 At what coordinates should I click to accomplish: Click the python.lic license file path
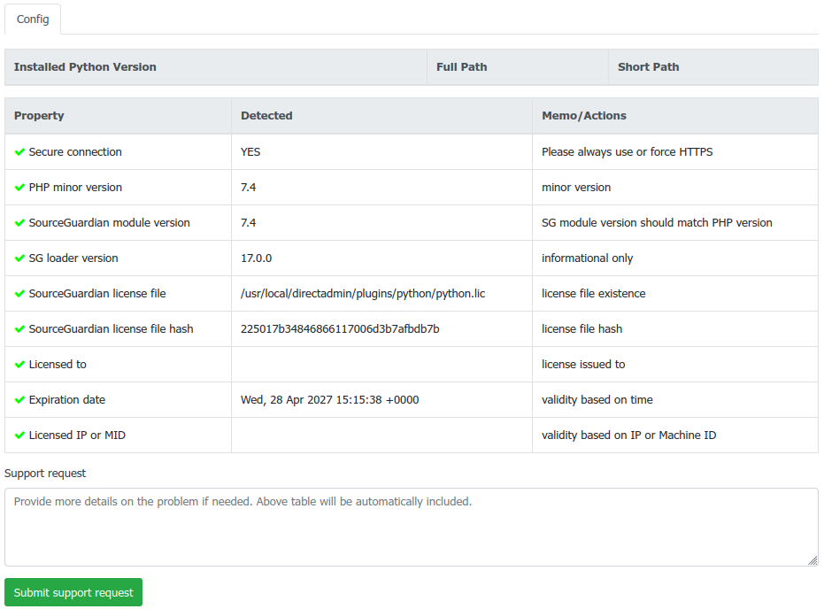(x=363, y=294)
